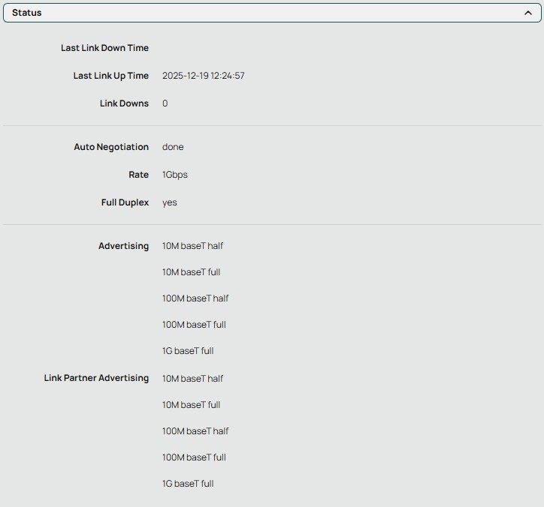544x507 pixels.
Task: Click the Link Partner Advertising label
Action: pos(96,378)
